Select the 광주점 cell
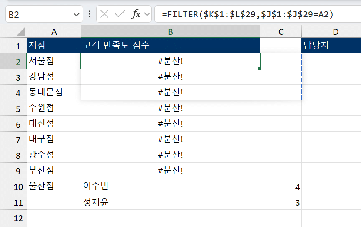 point(54,155)
